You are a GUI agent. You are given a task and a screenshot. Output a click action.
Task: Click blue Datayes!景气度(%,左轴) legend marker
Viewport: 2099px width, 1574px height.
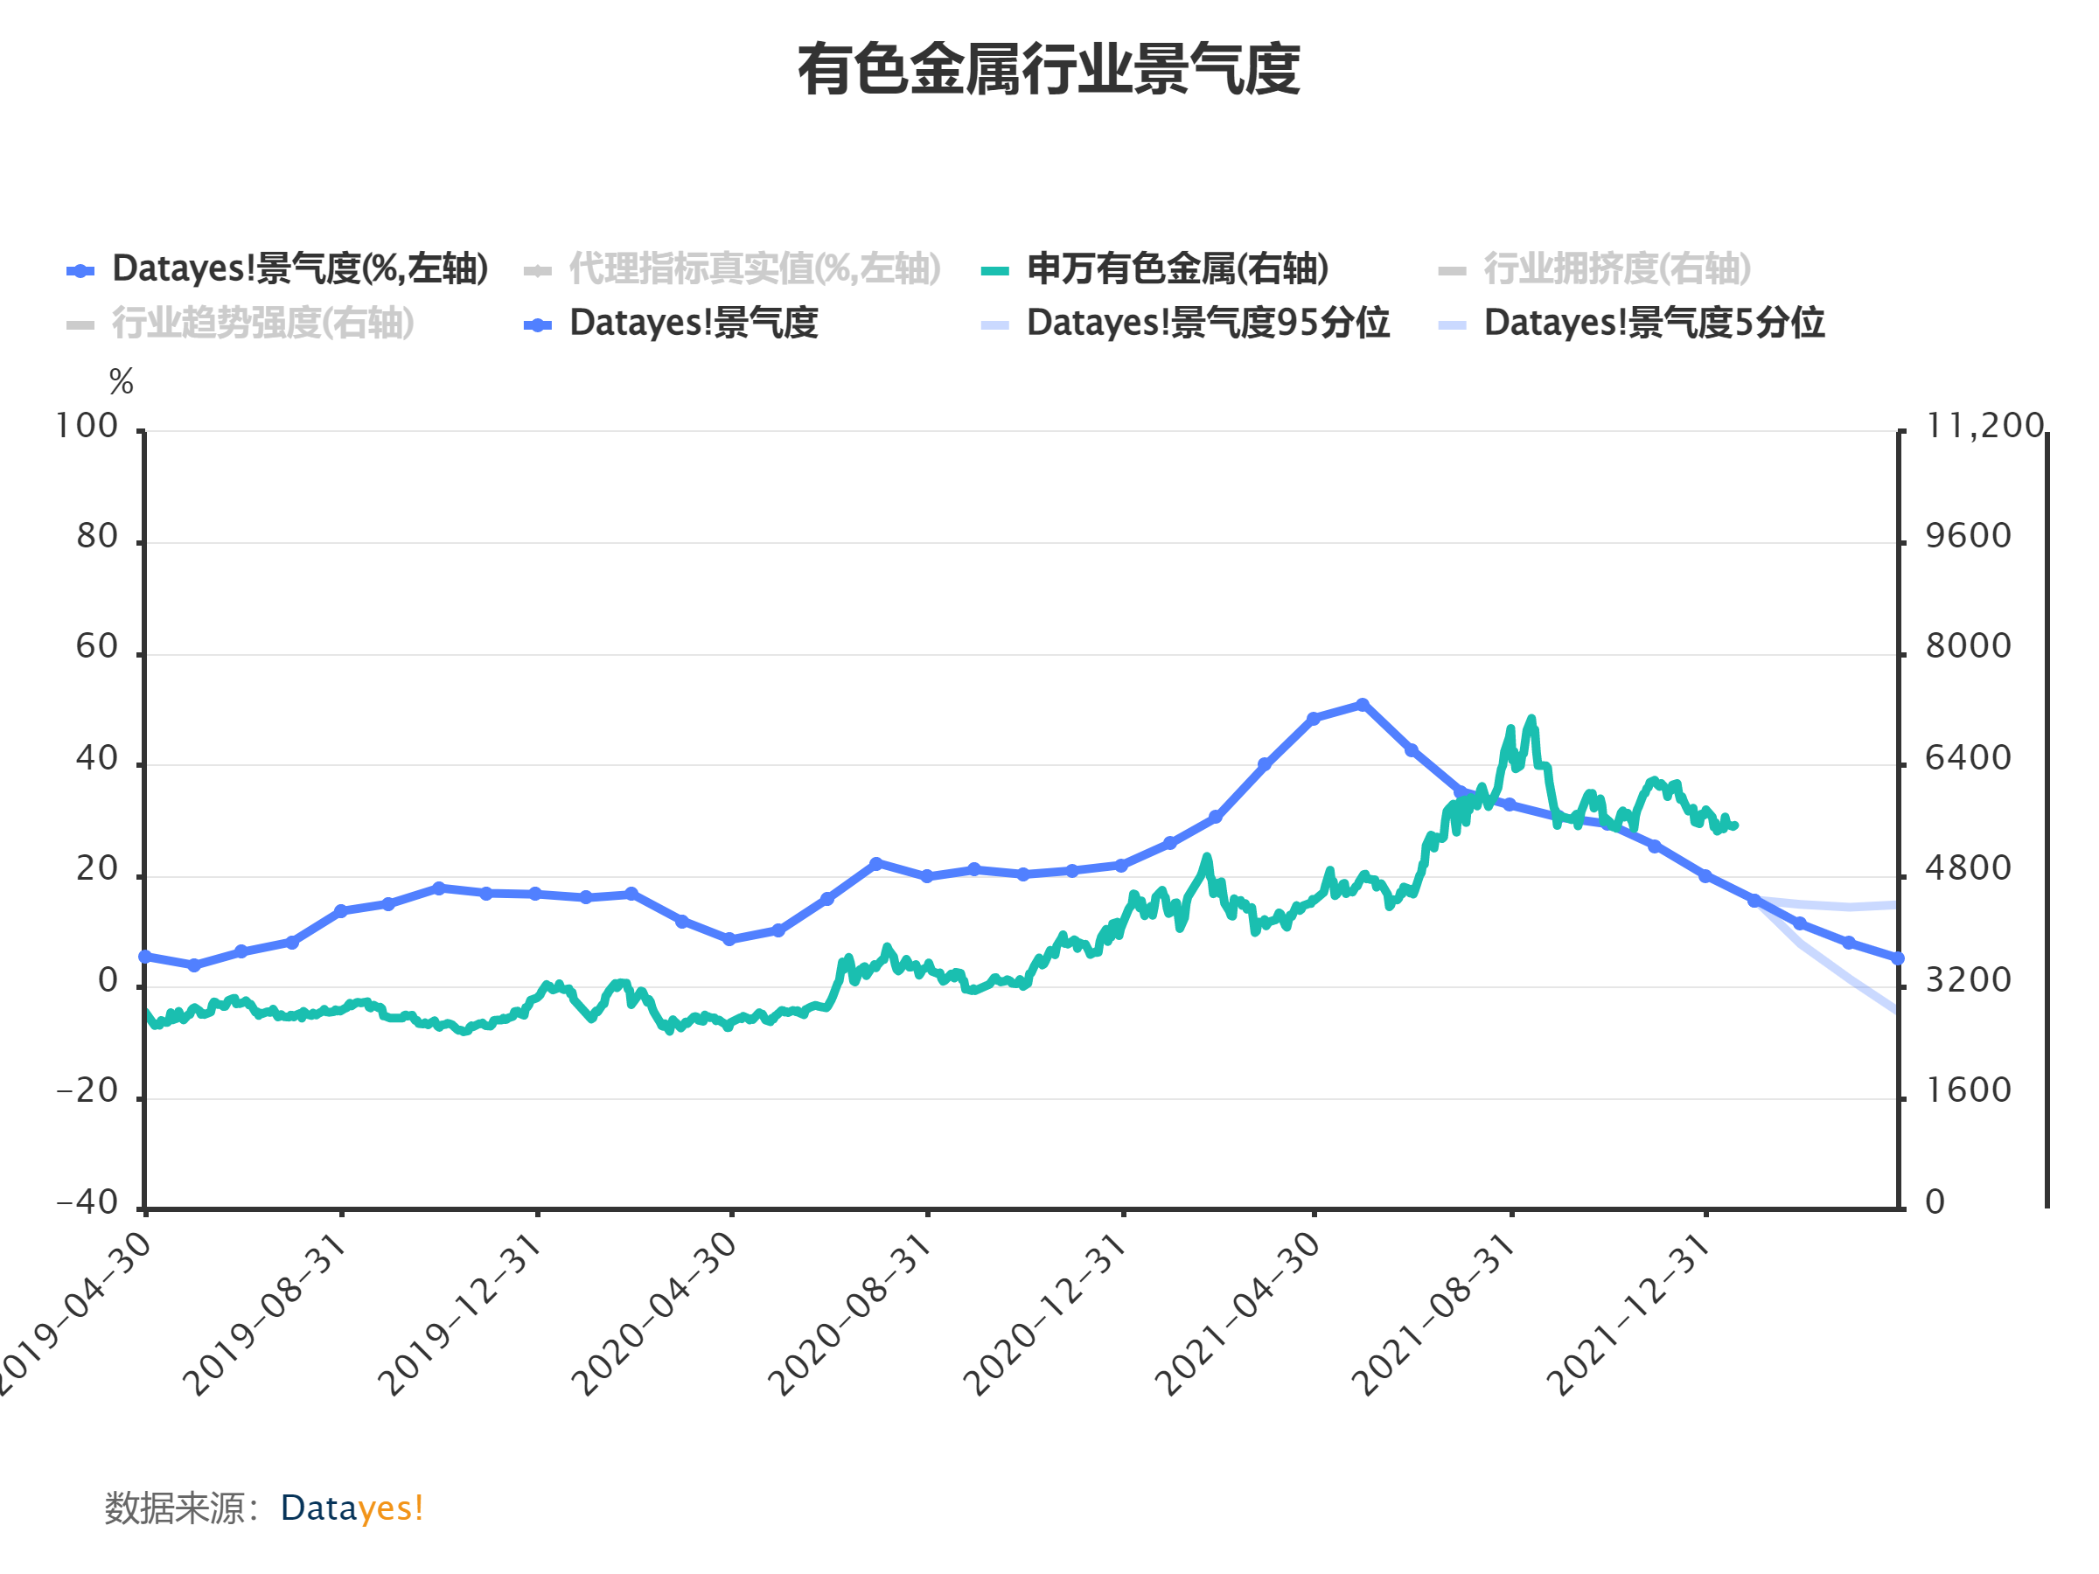tap(80, 271)
